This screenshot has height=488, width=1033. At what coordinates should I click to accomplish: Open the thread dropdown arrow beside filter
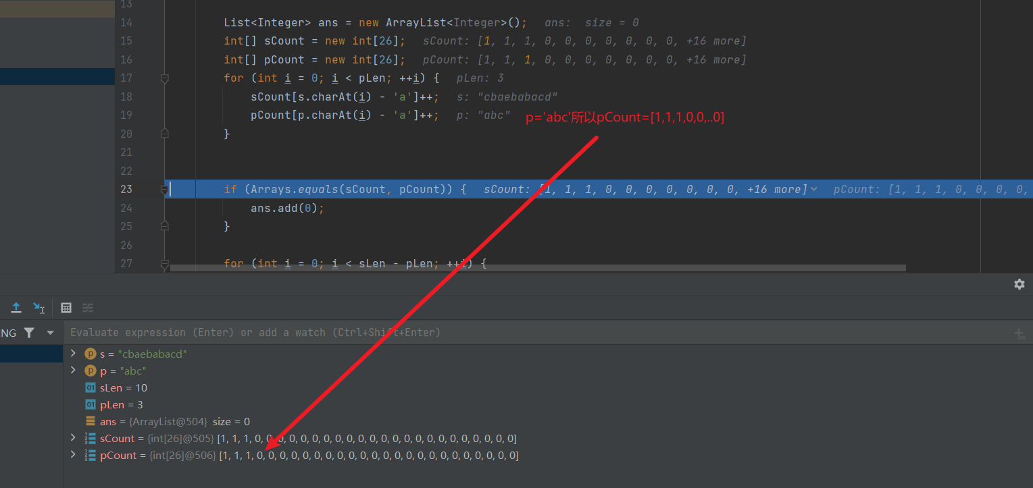50,333
